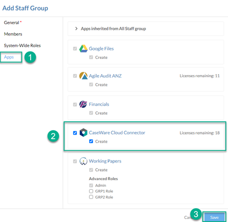Uncheck Create under CaseWare Cloud Connector
228x222 pixels.
[91, 141]
